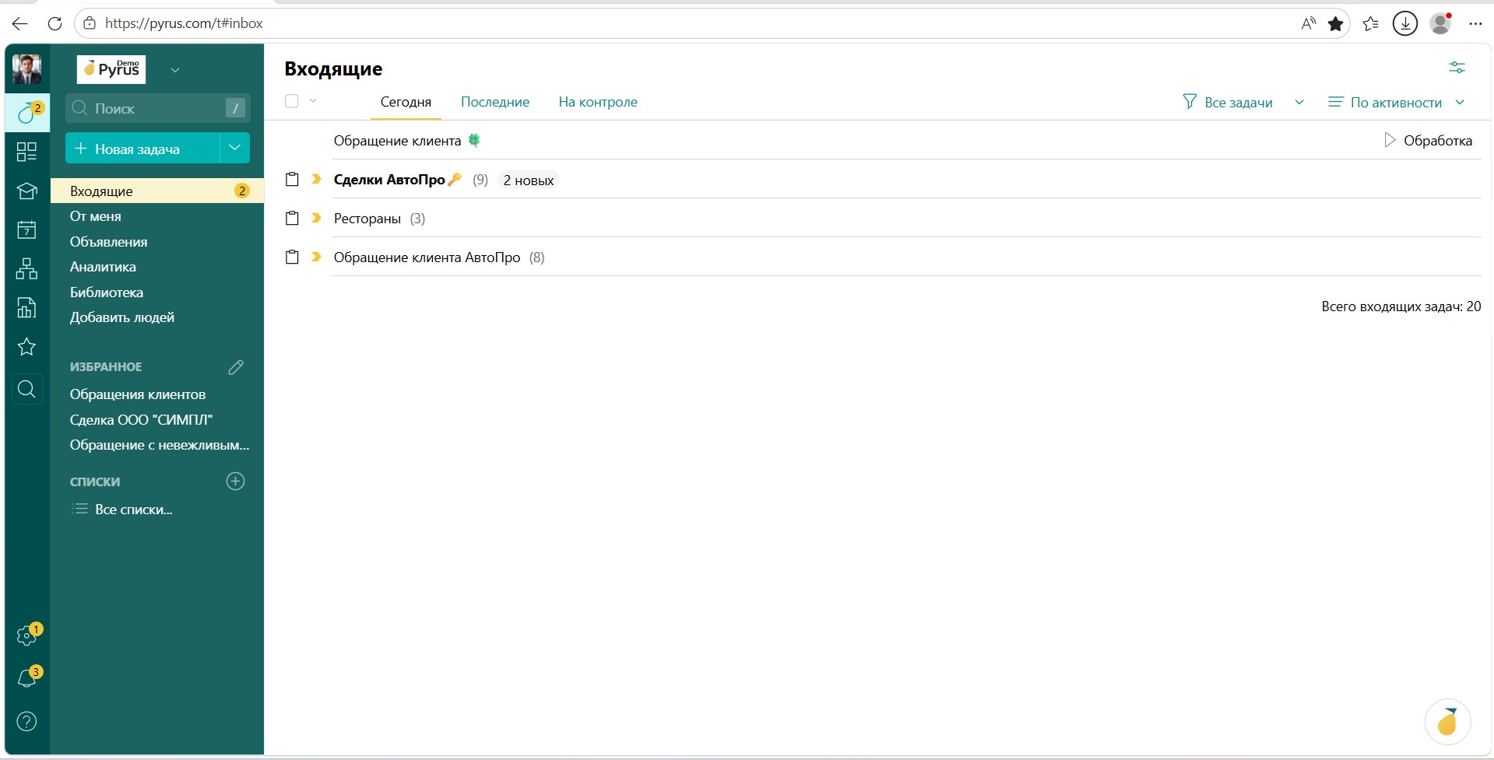
Task: Click the green clover icon beside Обращение клиента
Action: [474, 140]
